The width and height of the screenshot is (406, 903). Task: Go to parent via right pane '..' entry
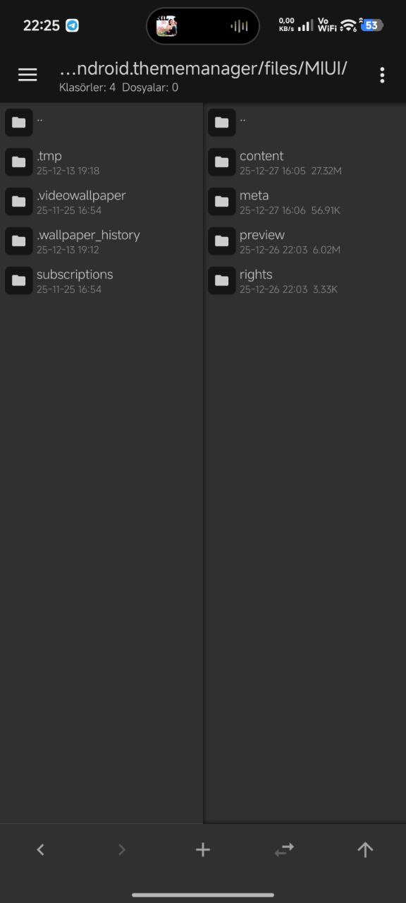point(305,122)
